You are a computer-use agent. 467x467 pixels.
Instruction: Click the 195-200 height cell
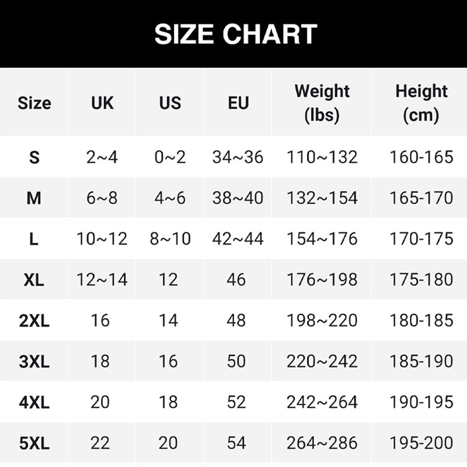click(x=421, y=443)
